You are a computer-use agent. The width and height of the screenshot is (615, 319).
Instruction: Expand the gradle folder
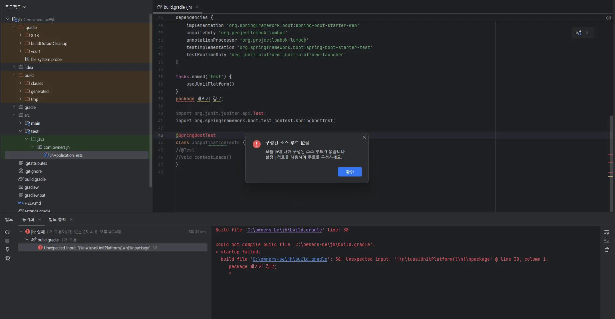[14, 107]
